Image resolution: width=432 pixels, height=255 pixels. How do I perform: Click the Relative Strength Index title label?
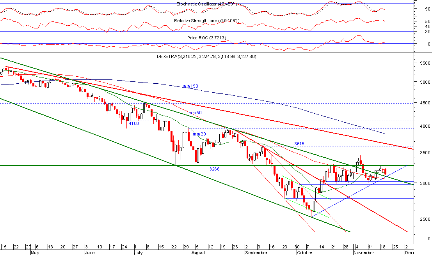[206, 21]
